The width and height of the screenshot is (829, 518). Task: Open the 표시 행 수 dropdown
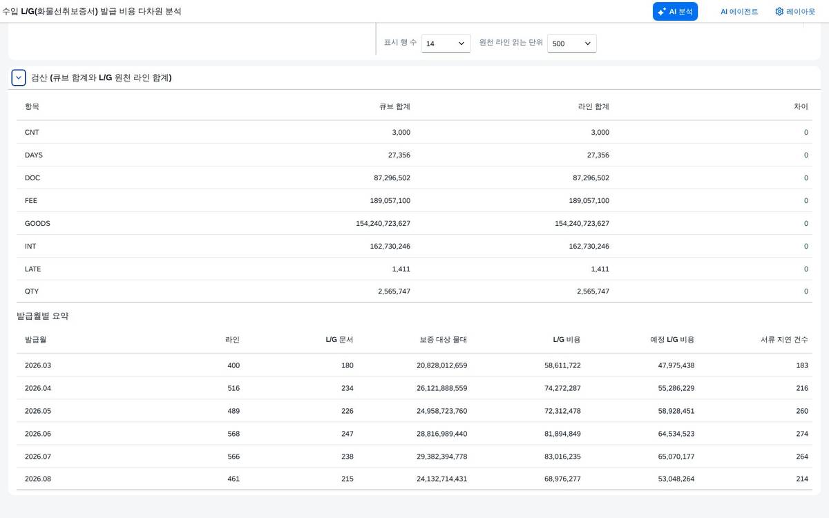click(446, 44)
